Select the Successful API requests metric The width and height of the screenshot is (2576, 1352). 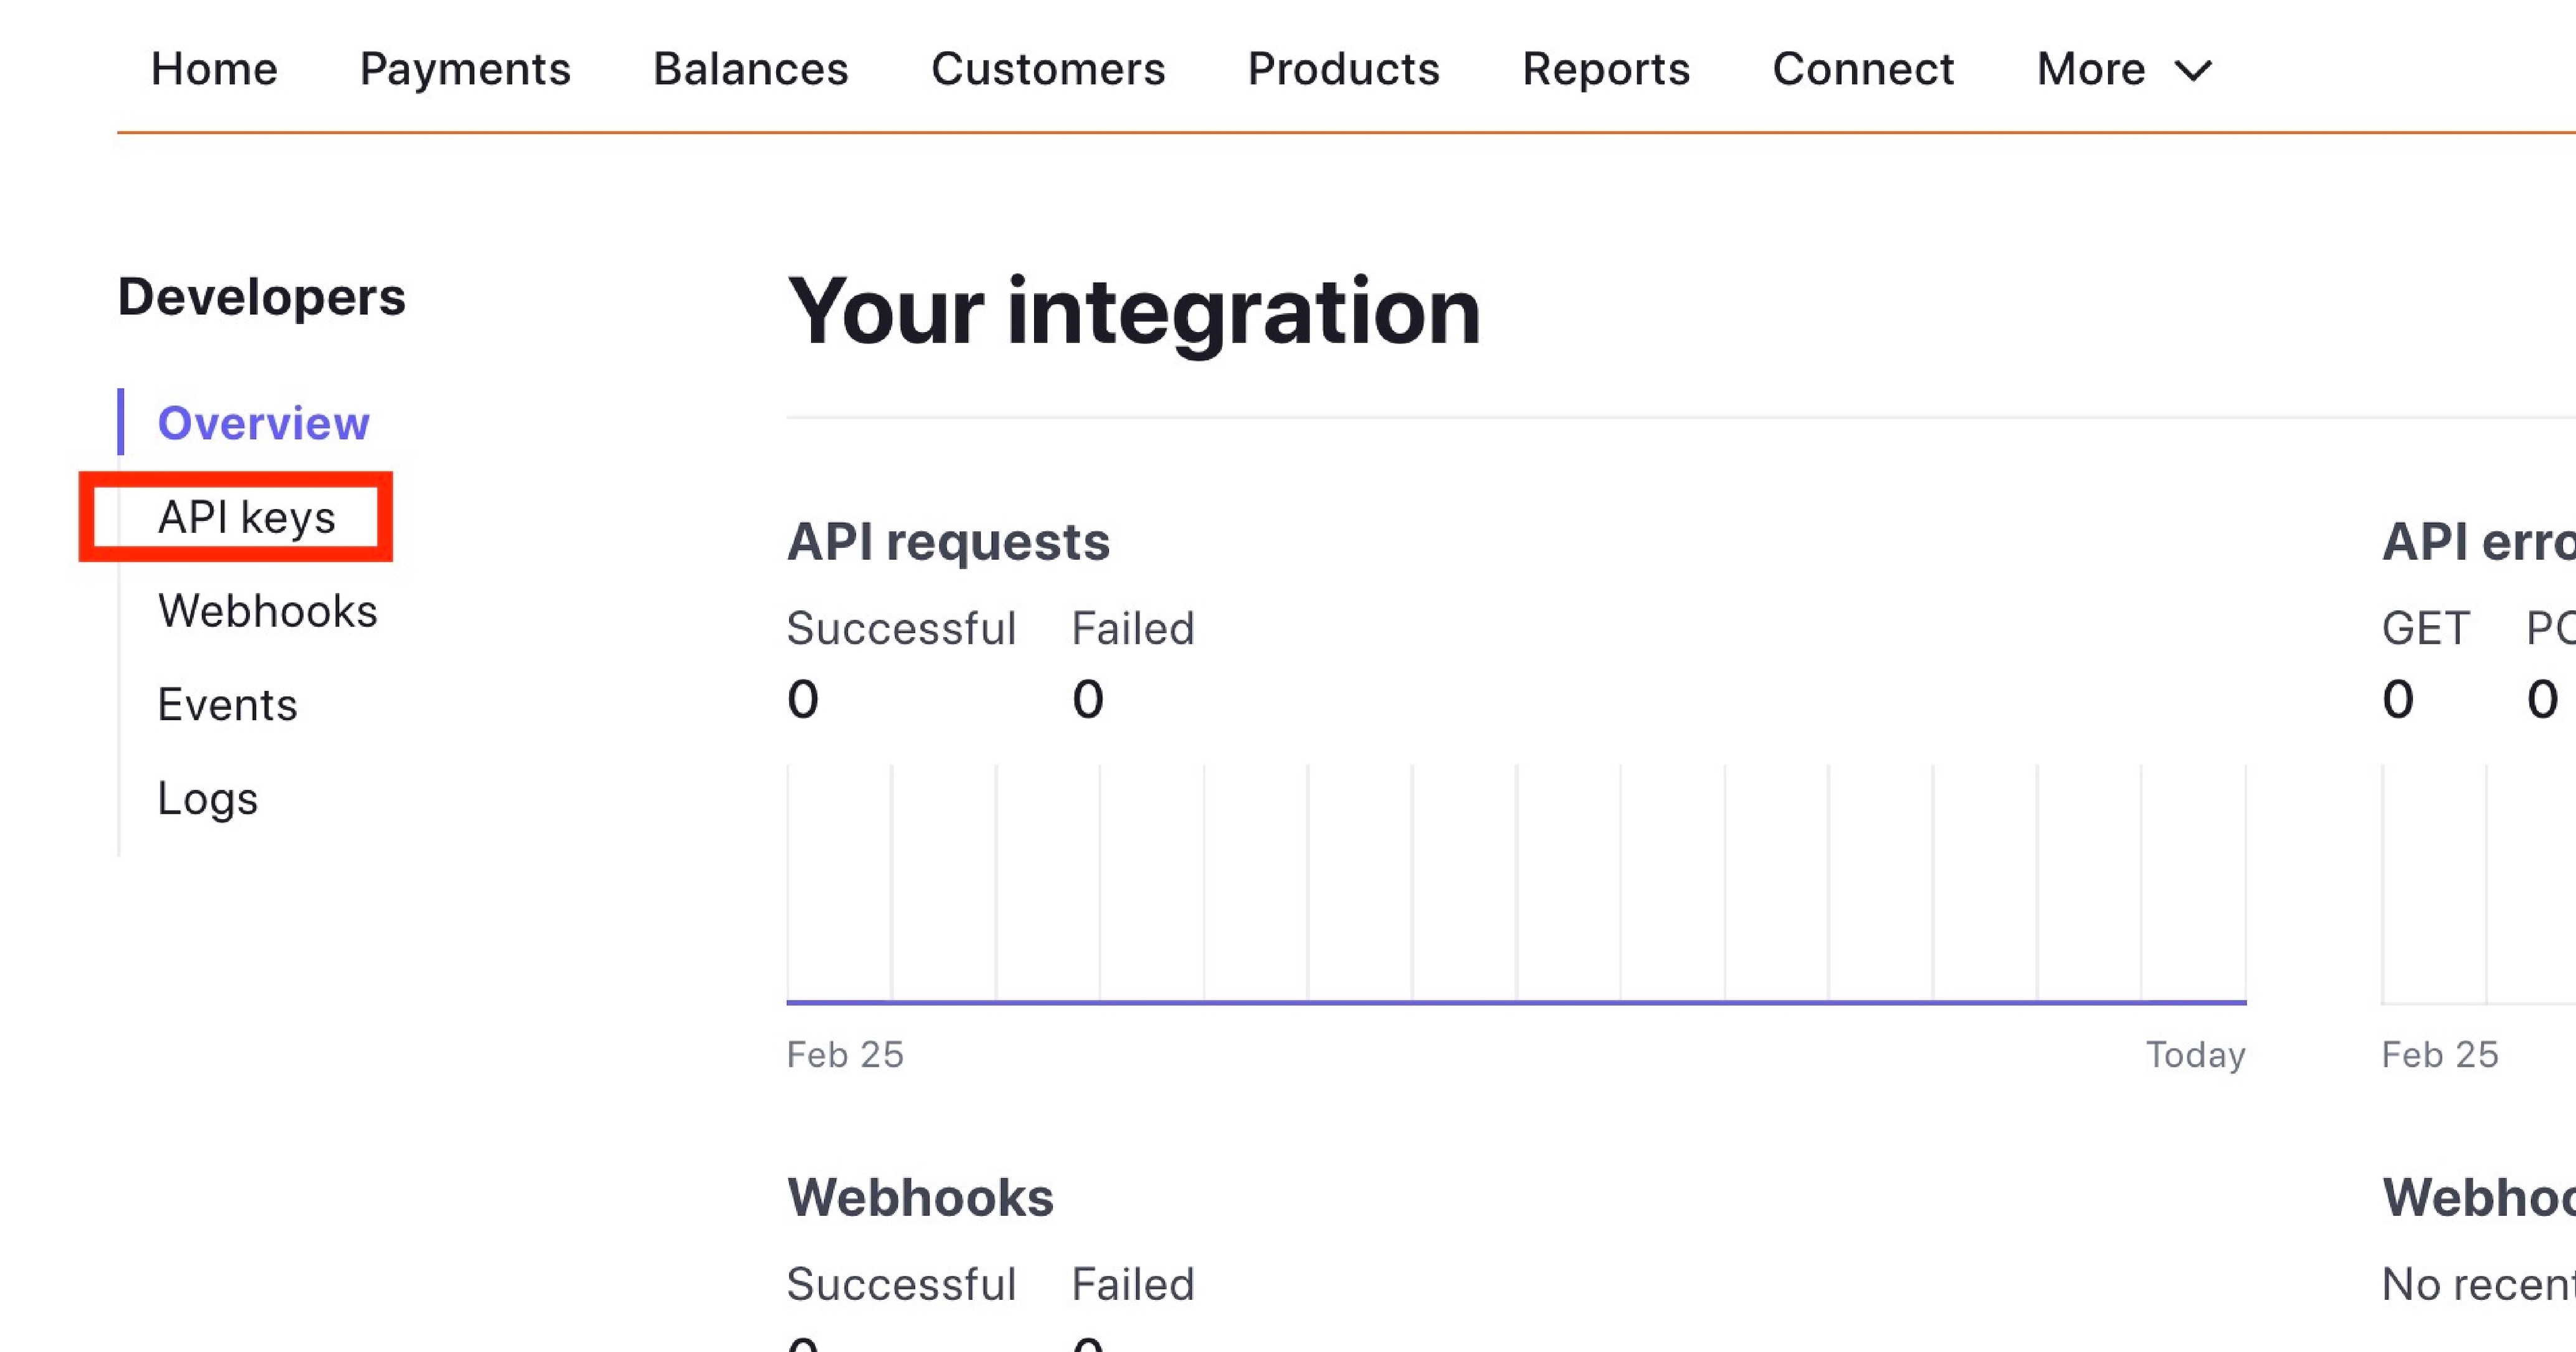pos(901,629)
